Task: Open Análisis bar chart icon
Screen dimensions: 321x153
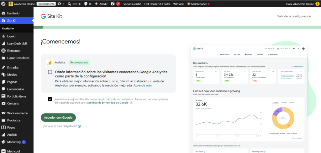Action: coord(3,135)
